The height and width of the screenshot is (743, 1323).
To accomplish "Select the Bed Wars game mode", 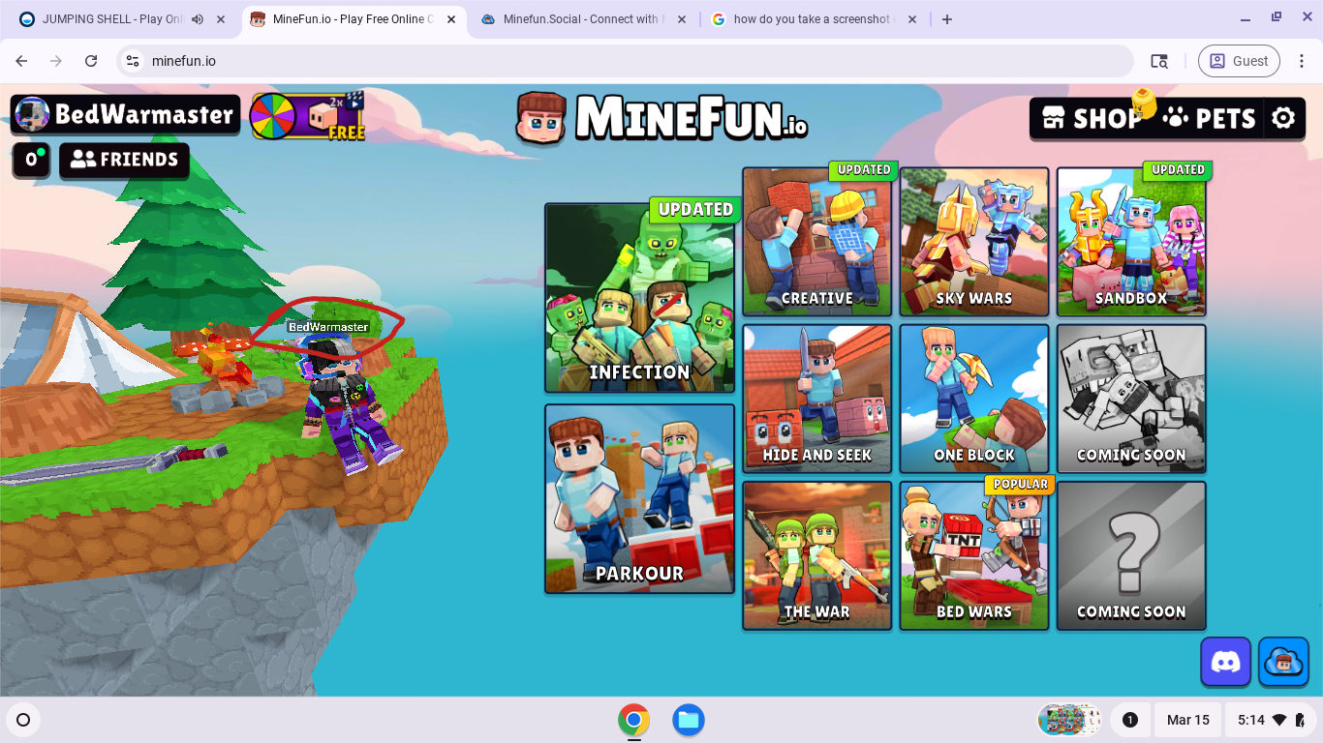I will pos(973,556).
